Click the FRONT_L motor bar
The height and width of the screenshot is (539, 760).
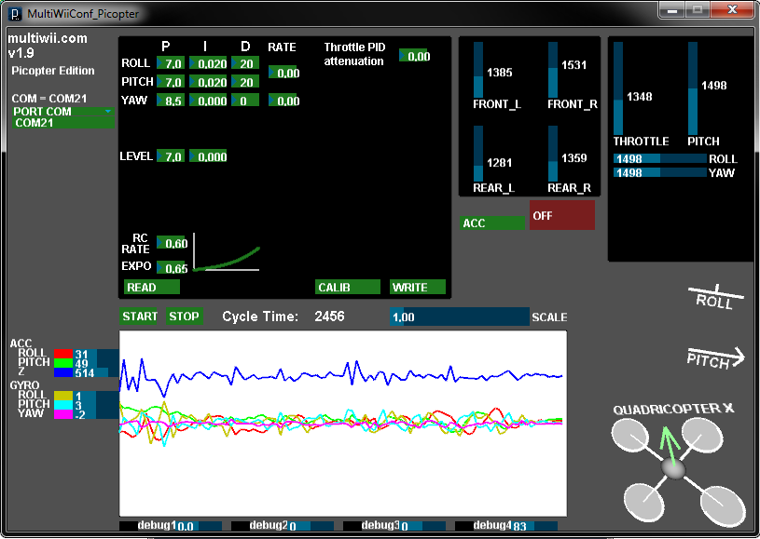point(478,70)
